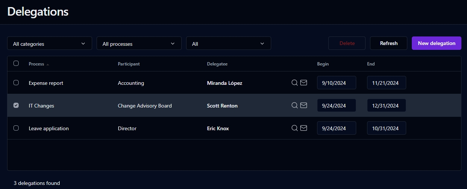Expand the All categories dropdown
This screenshot has height=189, width=467.
[x=50, y=44]
